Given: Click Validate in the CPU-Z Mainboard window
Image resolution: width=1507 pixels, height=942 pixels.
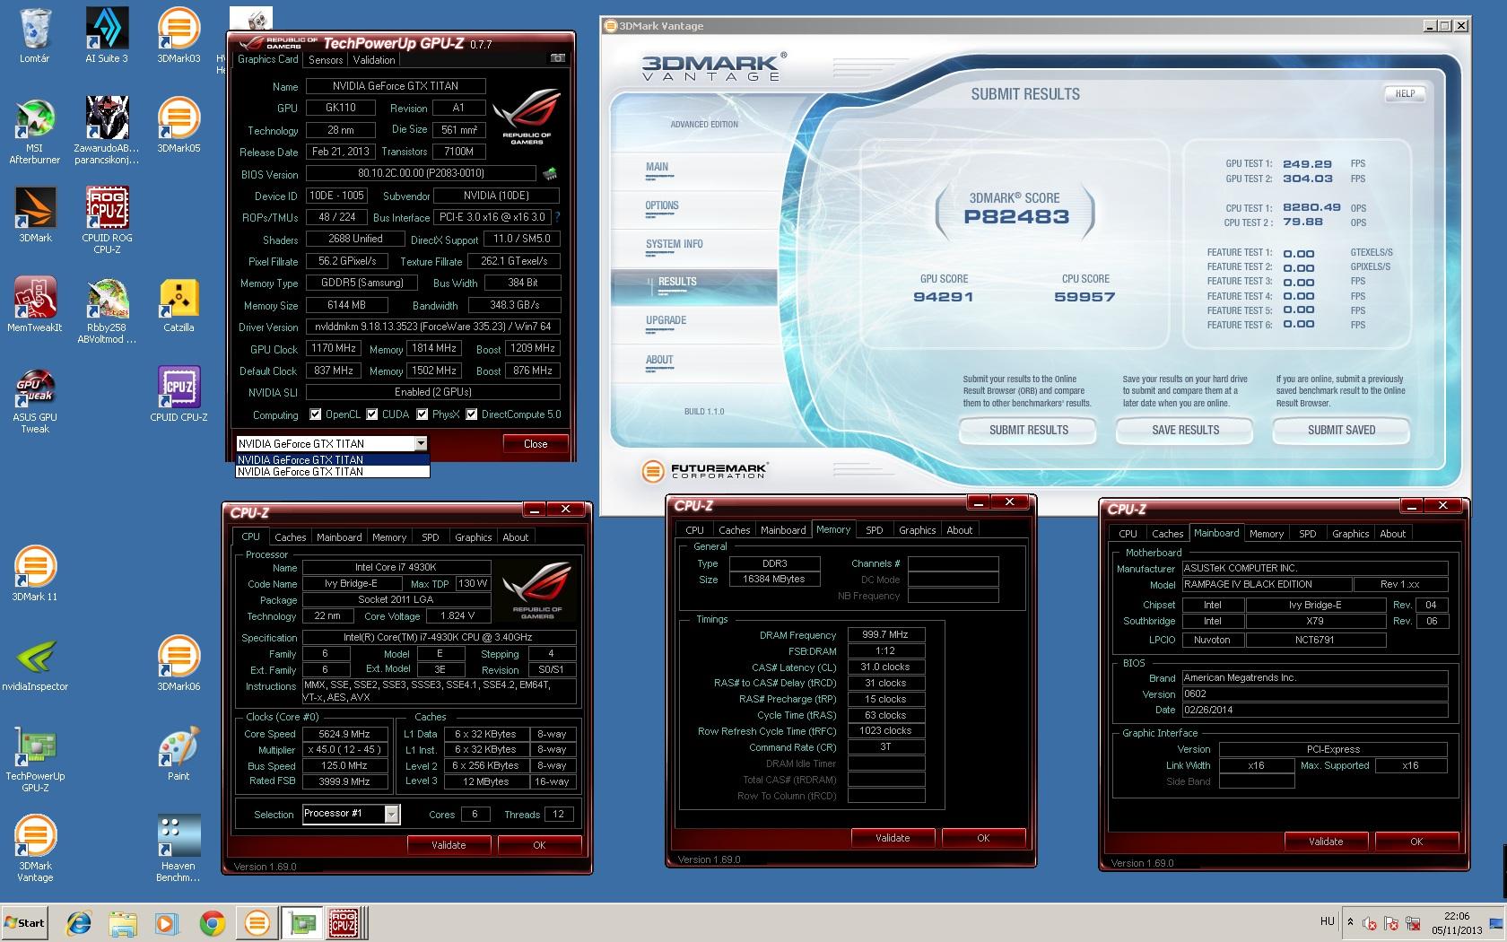Looking at the screenshot, I should click(x=1326, y=842).
